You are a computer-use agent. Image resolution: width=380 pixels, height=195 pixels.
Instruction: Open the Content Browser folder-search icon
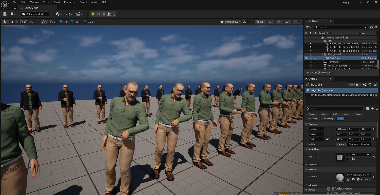click(13, 14)
